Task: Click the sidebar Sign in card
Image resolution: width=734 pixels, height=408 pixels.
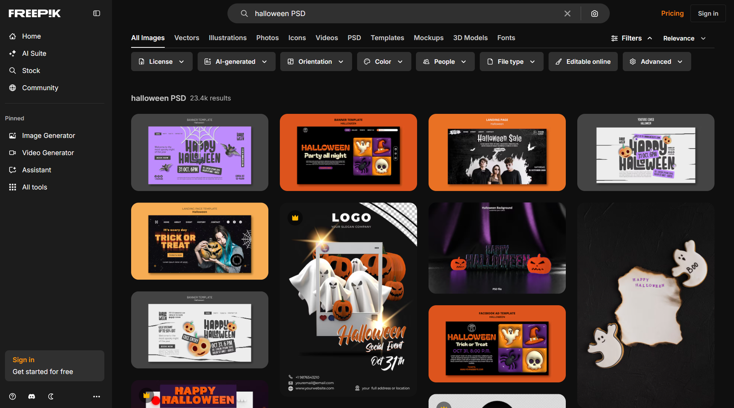Action: point(55,366)
